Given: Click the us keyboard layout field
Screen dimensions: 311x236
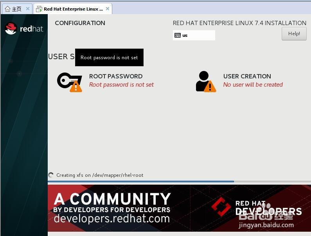Looking at the screenshot, I should coord(194,35).
